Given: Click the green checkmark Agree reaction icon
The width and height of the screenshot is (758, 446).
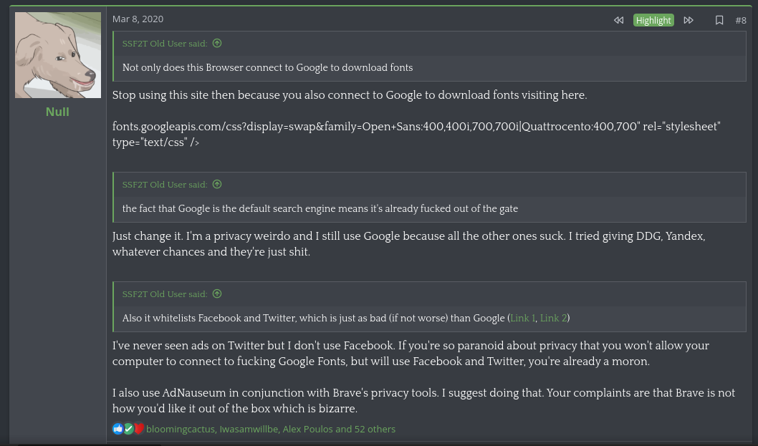Looking at the screenshot, I should tap(128, 429).
